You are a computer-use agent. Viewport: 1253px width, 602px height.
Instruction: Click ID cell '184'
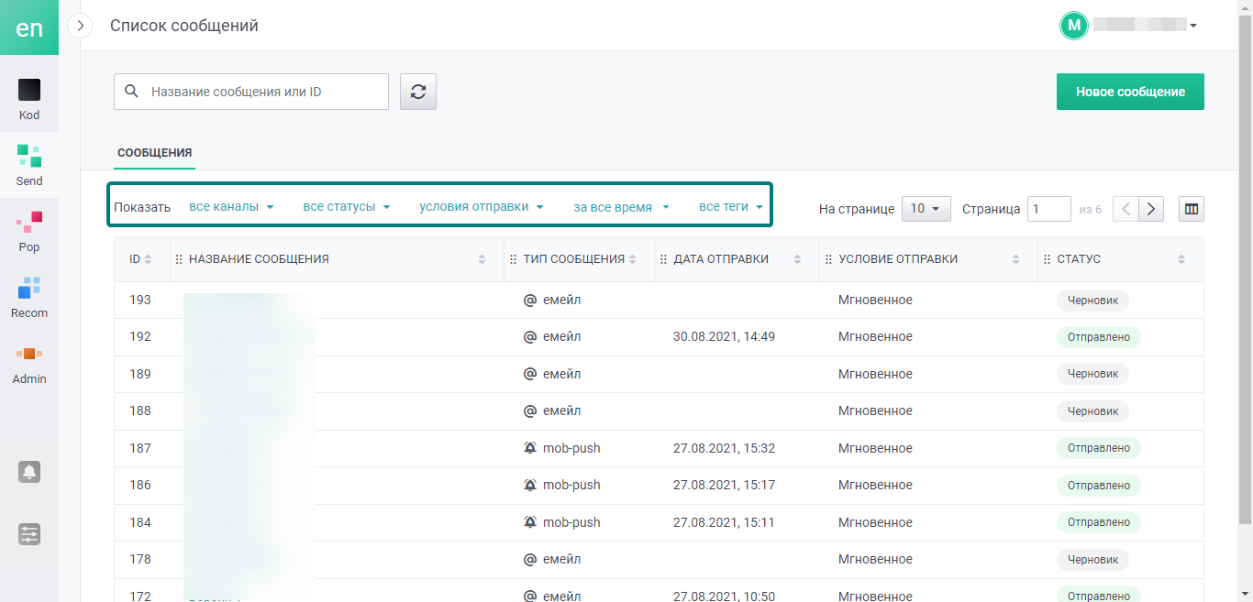tap(140, 522)
